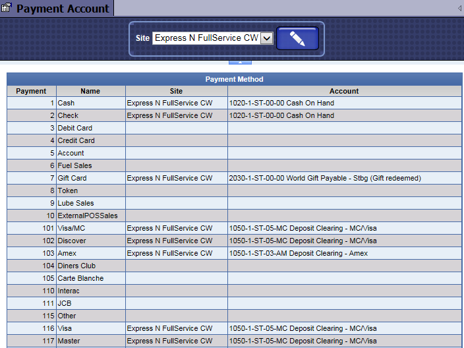Select the Amex account cell
464x348 pixels.
click(298, 253)
